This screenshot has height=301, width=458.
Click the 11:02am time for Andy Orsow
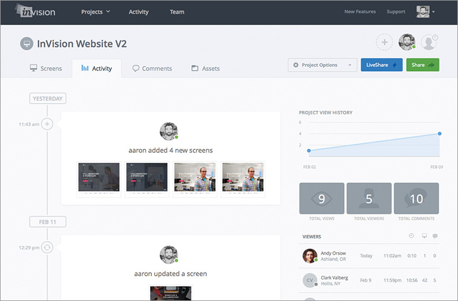392,256
